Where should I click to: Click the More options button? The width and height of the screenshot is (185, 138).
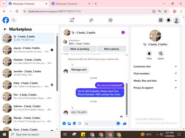111,49
